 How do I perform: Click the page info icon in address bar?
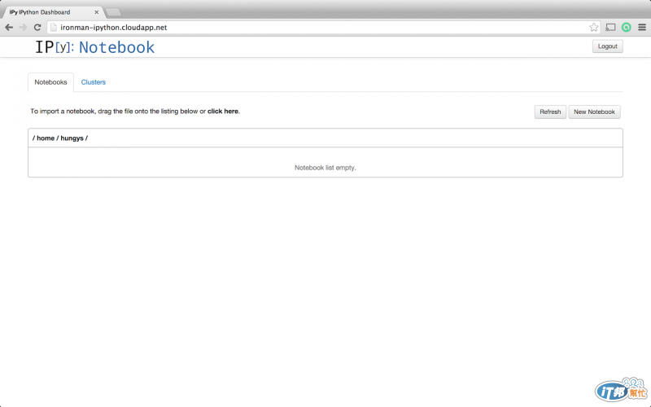pos(53,28)
